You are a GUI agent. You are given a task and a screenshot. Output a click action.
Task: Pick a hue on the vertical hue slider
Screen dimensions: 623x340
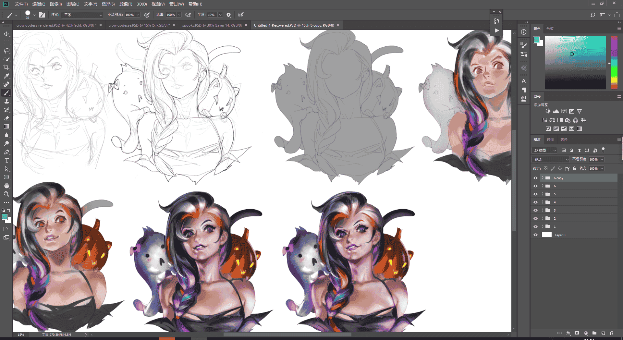pyautogui.click(x=614, y=62)
